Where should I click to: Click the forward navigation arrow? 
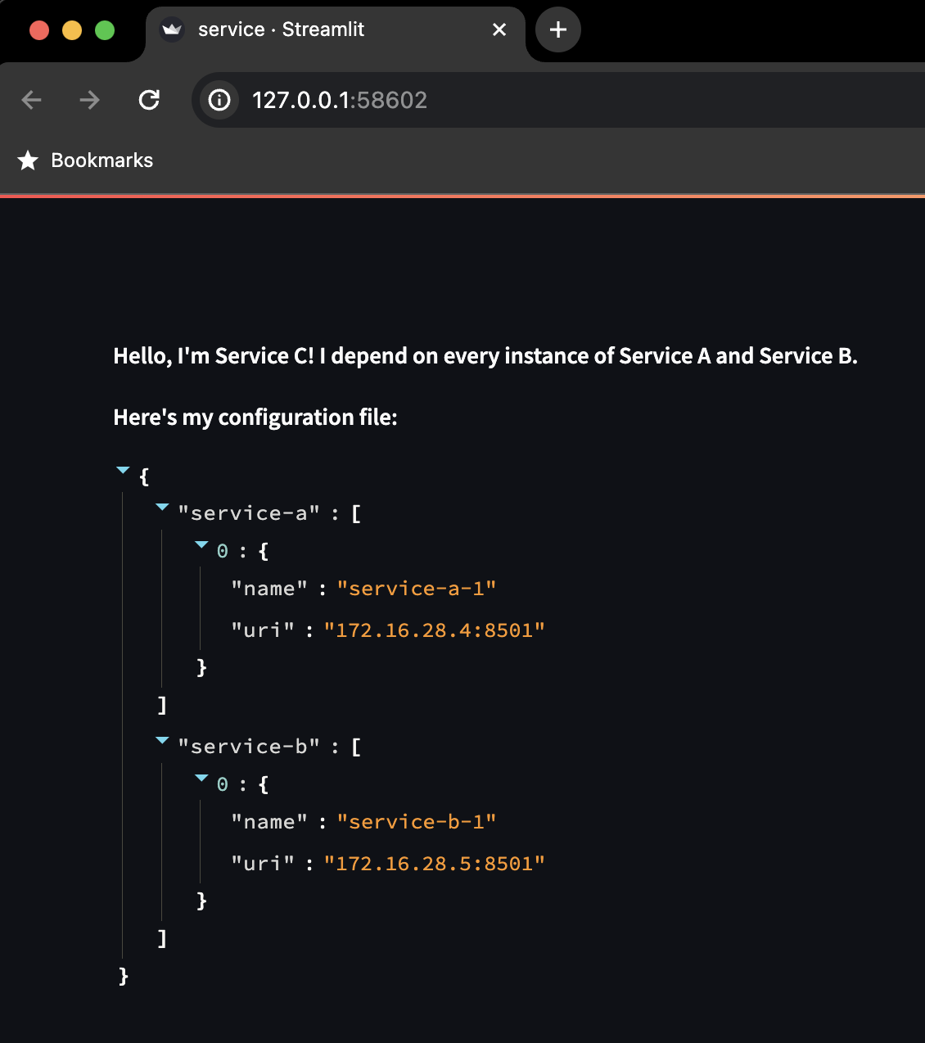(90, 100)
